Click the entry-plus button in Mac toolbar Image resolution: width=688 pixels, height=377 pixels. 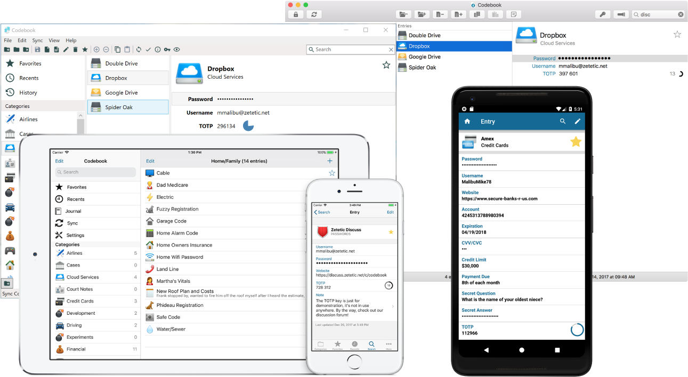458,14
